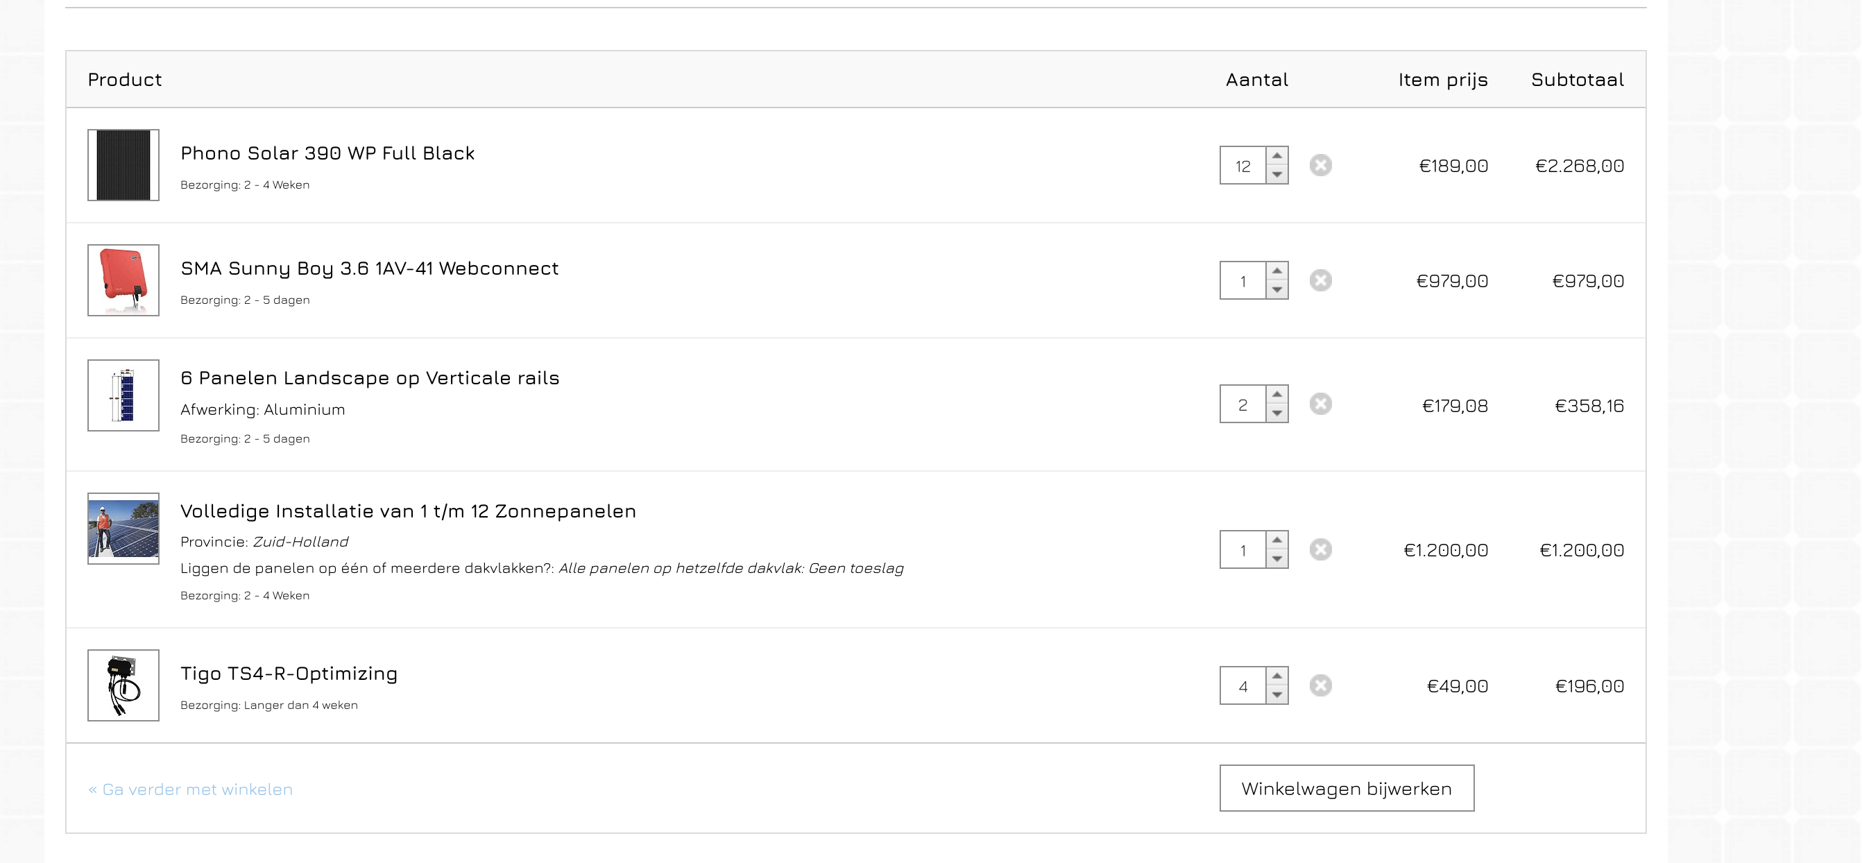Delete 6 Panelen Landscape rails item

pyautogui.click(x=1320, y=404)
